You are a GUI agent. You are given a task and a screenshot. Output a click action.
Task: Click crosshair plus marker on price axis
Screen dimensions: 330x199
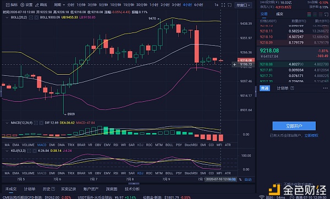(234, 64)
